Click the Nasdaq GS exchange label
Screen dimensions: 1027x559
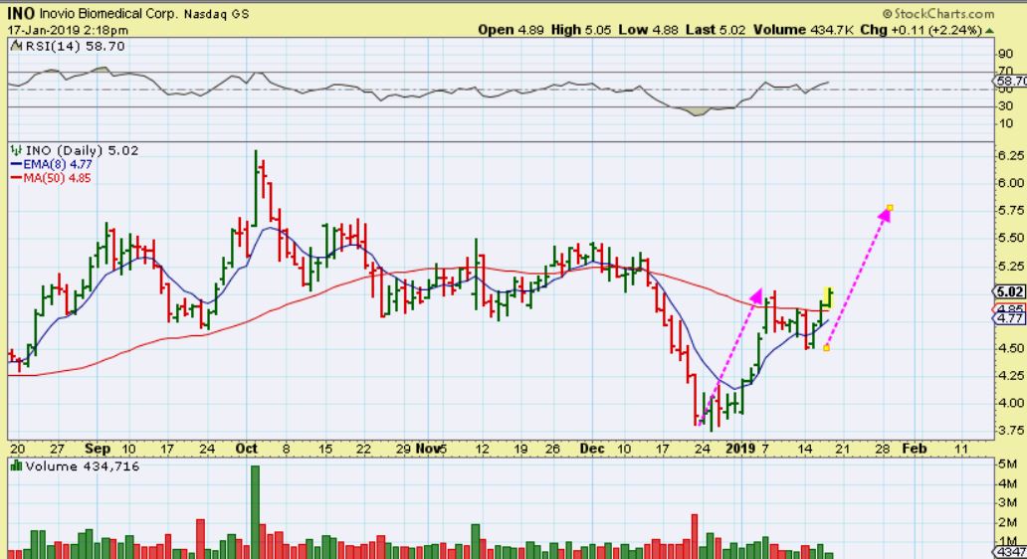click(x=216, y=14)
